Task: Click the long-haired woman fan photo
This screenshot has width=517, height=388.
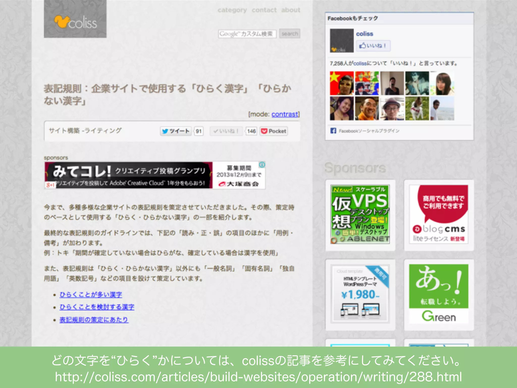Action: (442, 83)
